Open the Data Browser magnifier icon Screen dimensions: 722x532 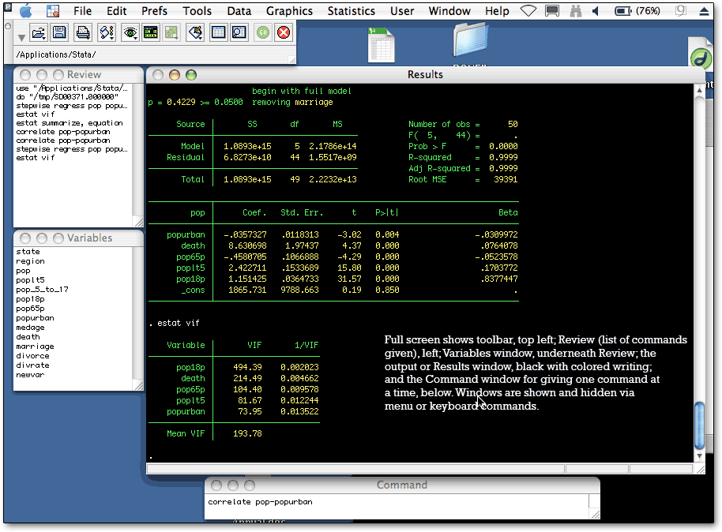239,32
